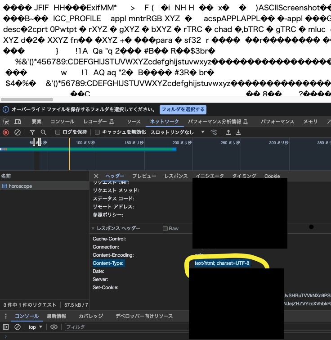The height and width of the screenshot is (340, 331).
Task: Open the network search magnifier
Action: pos(44,132)
